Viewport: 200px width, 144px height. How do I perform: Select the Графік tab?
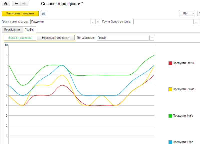pyautogui.click(x=29, y=30)
